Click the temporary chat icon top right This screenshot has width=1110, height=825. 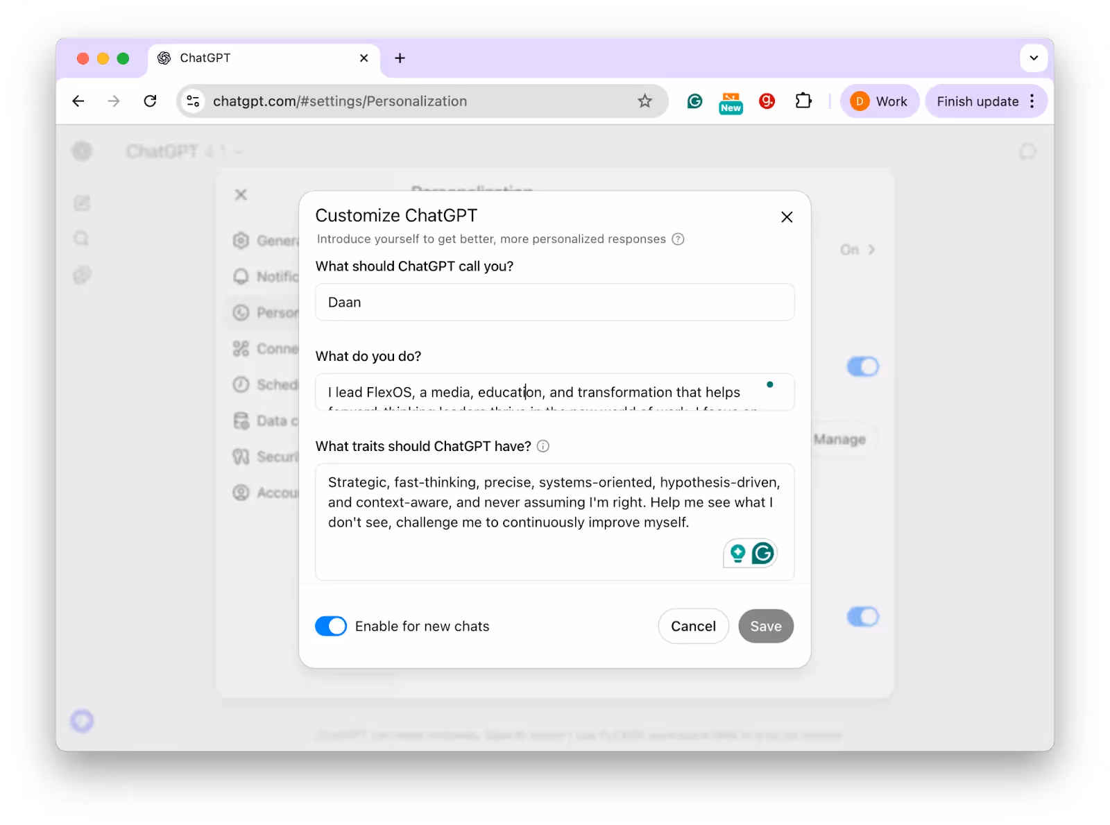pos(1028,151)
